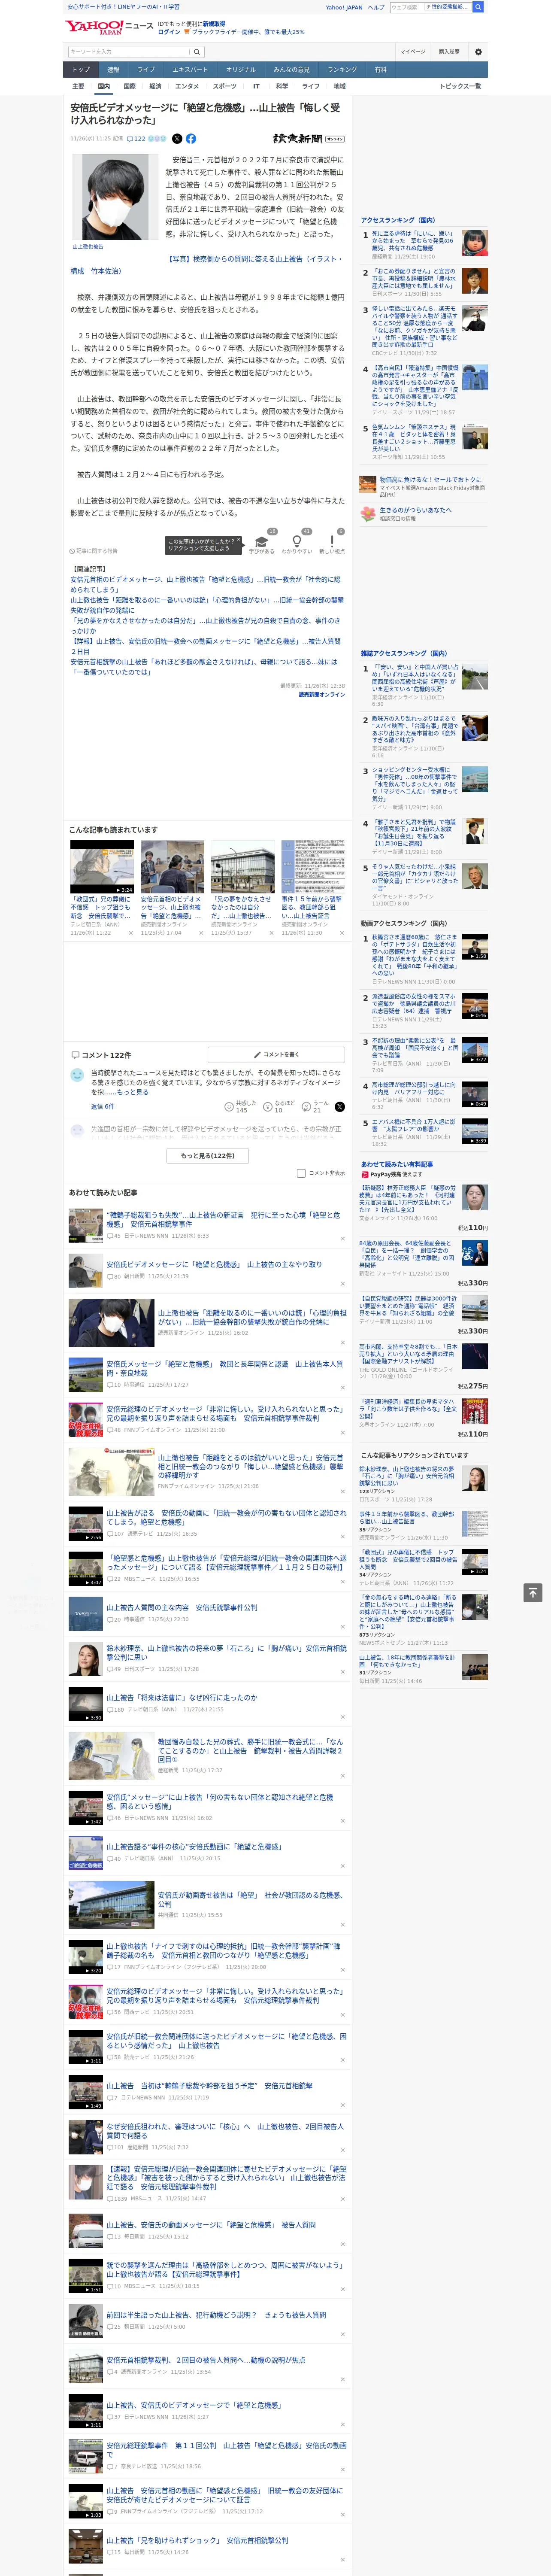Click the first commenter's avatar icon
This screenshot has width=551, height=2576.
coord(77,1074)
